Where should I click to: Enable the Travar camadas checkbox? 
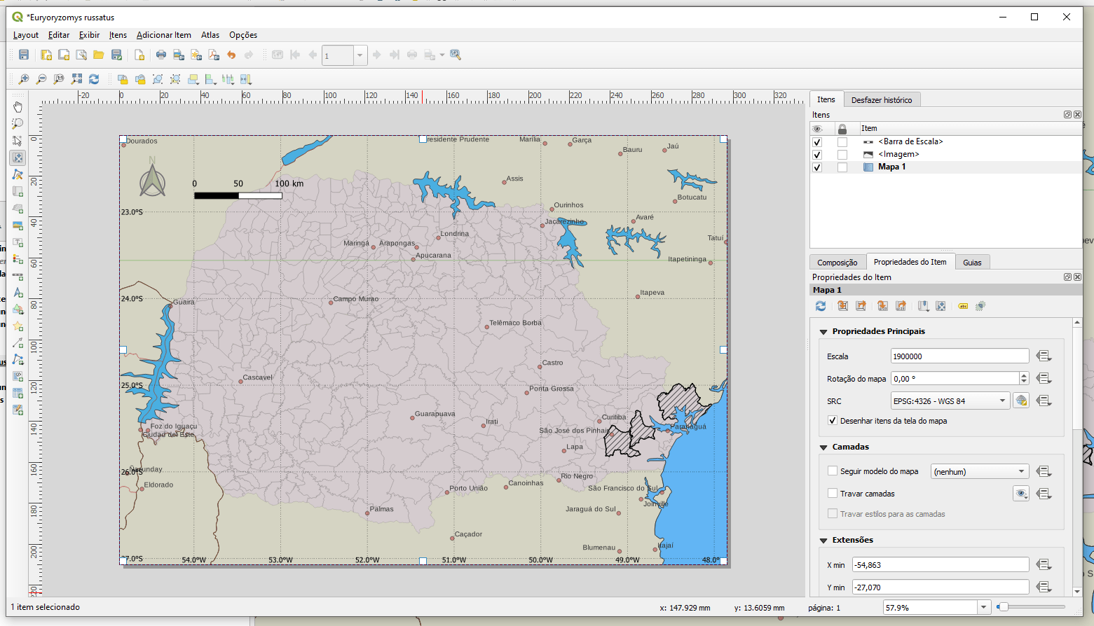click(833, 494)
